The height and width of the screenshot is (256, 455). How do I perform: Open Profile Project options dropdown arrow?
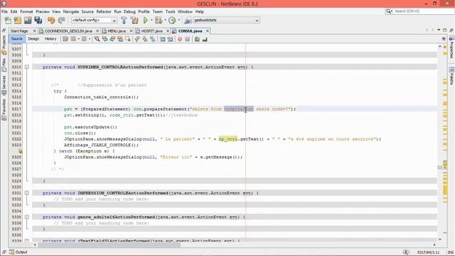click(178, 21)
